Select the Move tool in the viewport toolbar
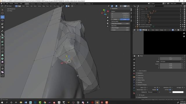 [x=2, y=17]
